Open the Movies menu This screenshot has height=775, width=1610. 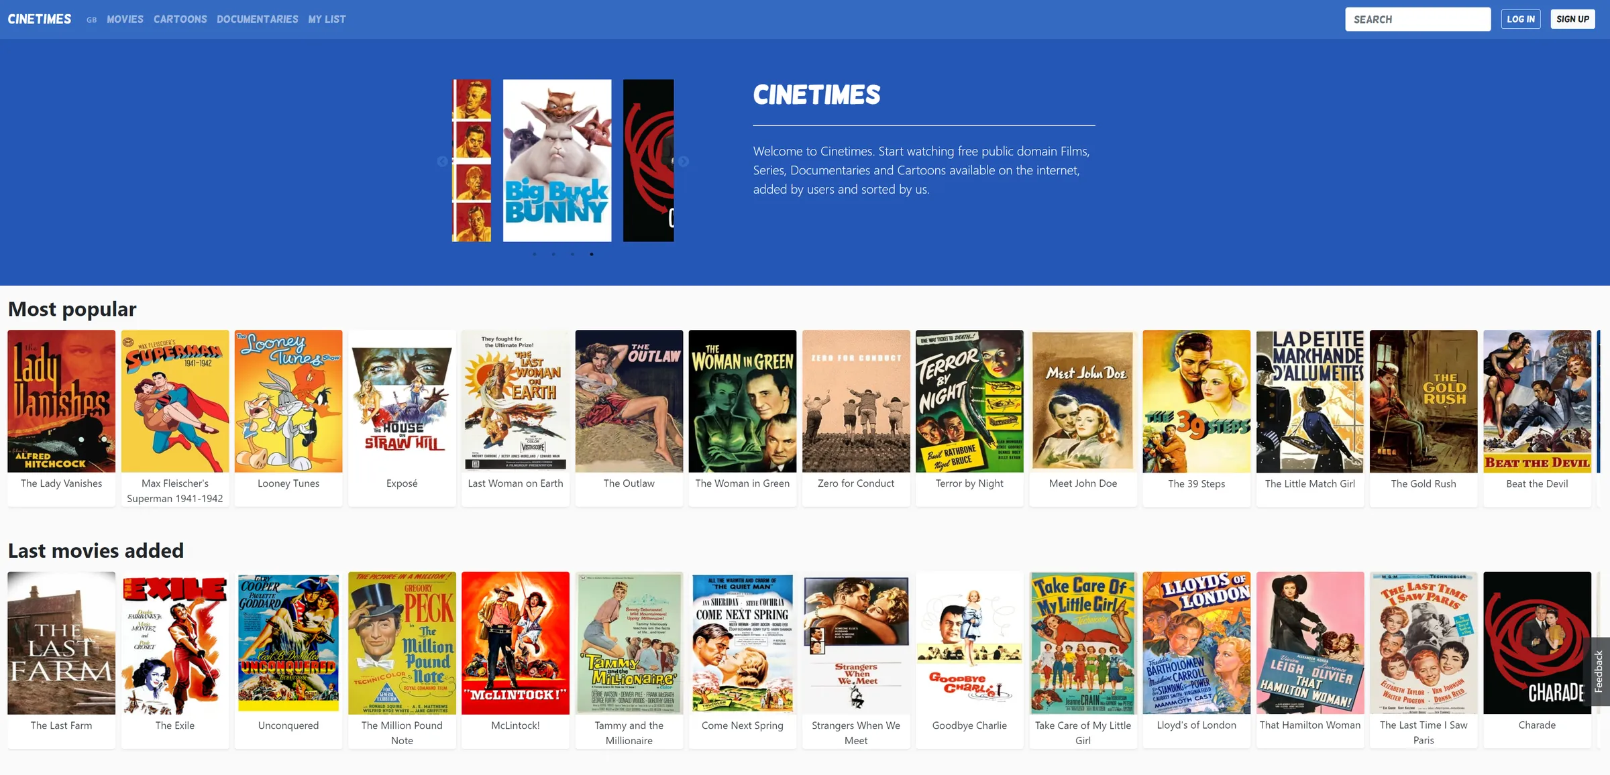coord(125,19)
